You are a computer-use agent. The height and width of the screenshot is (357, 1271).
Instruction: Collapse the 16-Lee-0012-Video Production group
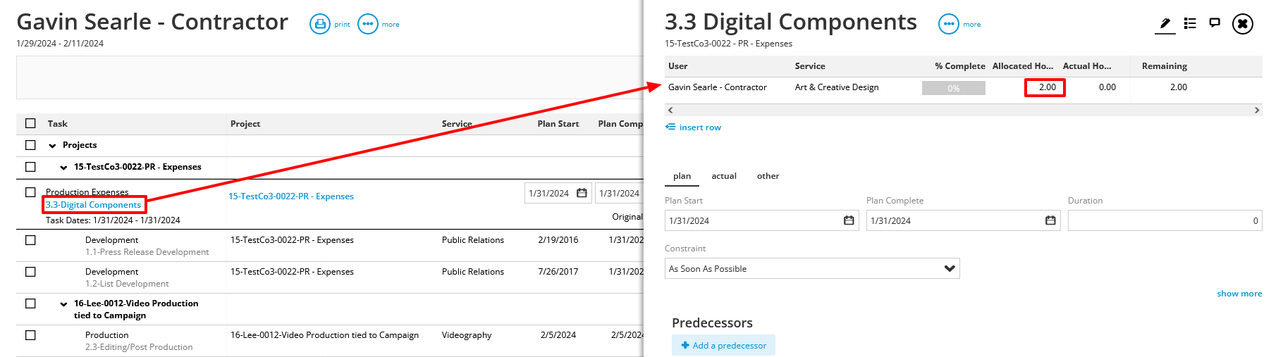pos(63,304)
